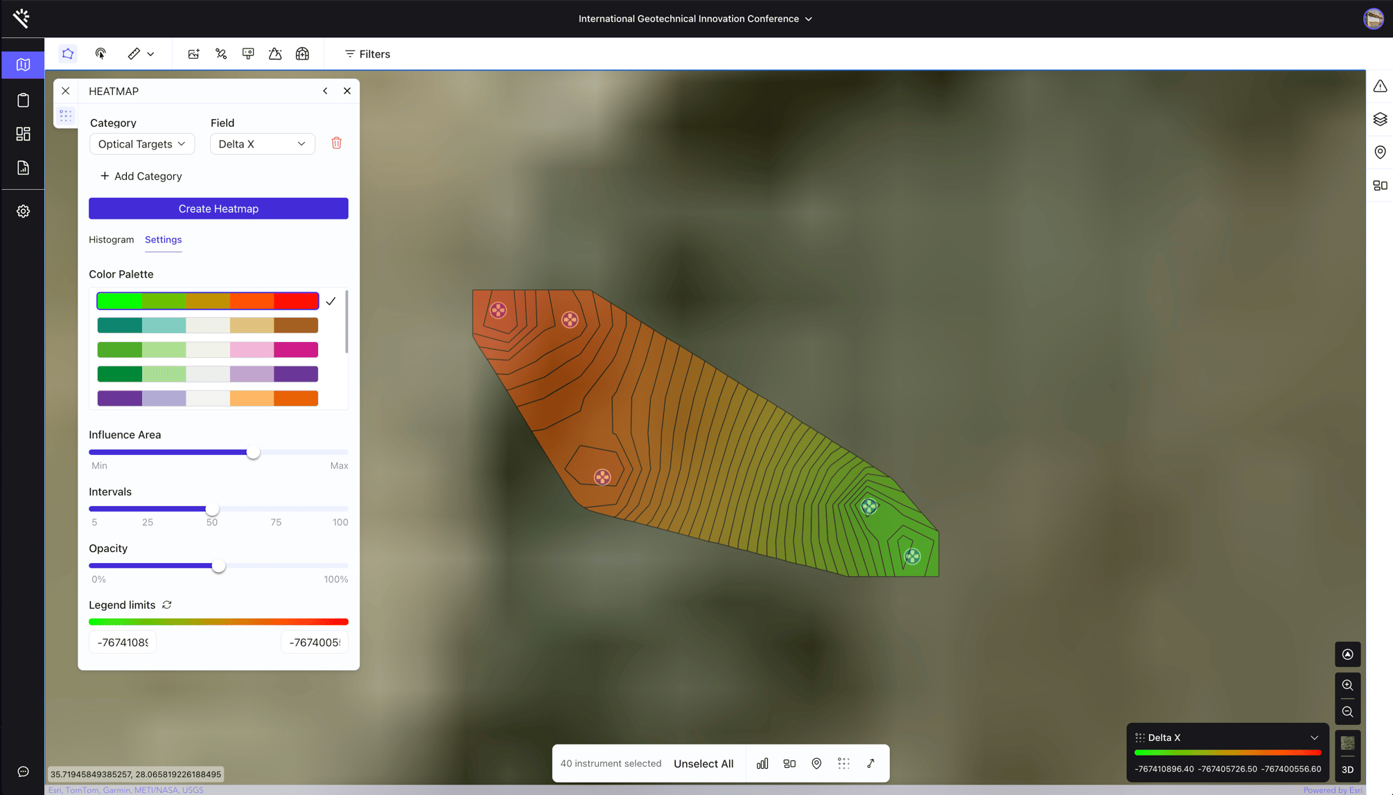
Task: Open location pin panel on right
Action: 1380,152
